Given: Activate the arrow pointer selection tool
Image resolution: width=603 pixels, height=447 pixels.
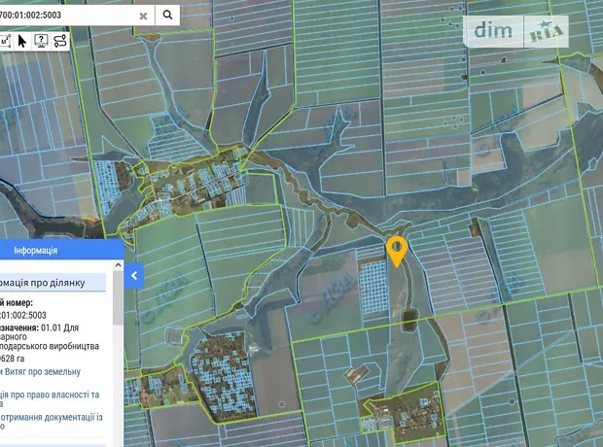Looking at the screenshot, I should click(22, 41).
